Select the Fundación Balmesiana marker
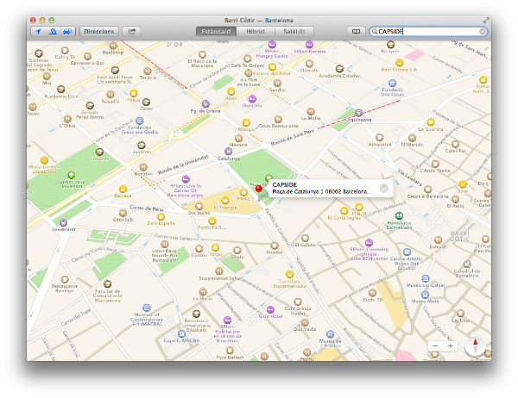Screen dimensions: 518x398 click(399, 216)
